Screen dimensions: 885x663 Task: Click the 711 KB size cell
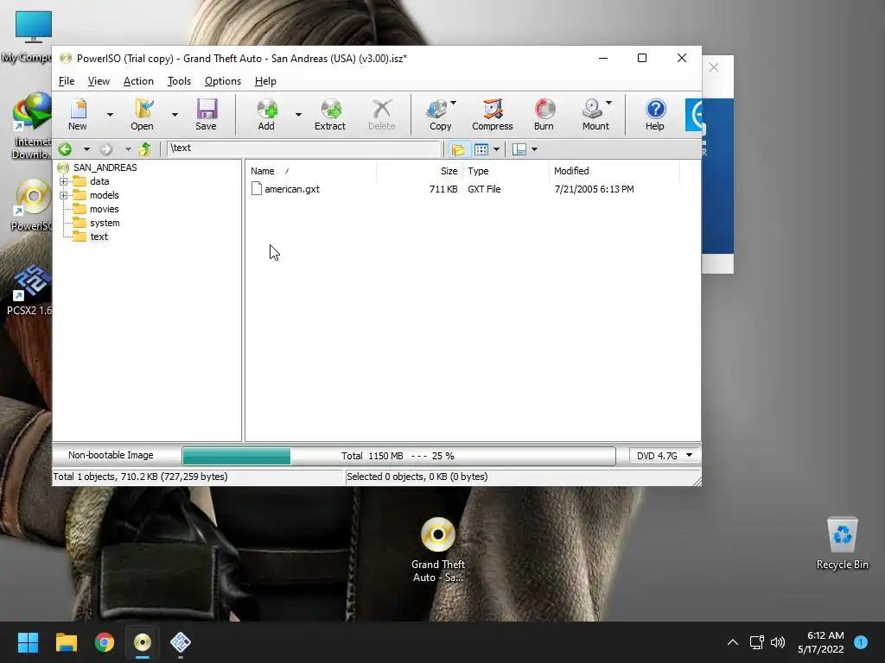pos(443,189)
